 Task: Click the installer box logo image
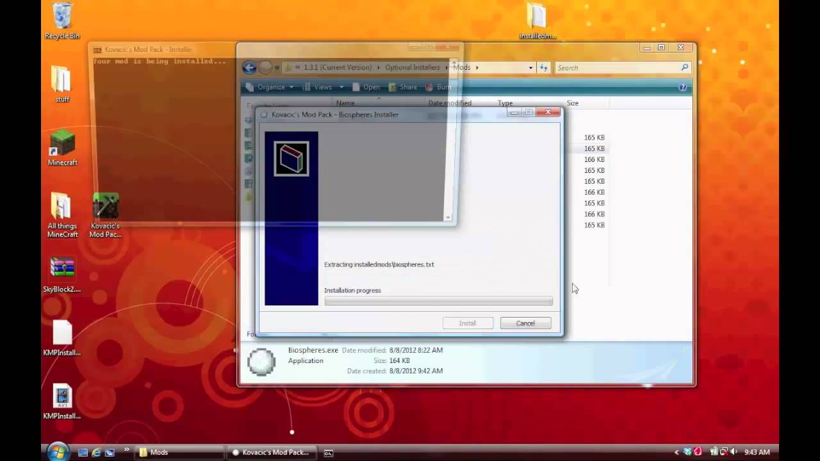coord(291,159)
